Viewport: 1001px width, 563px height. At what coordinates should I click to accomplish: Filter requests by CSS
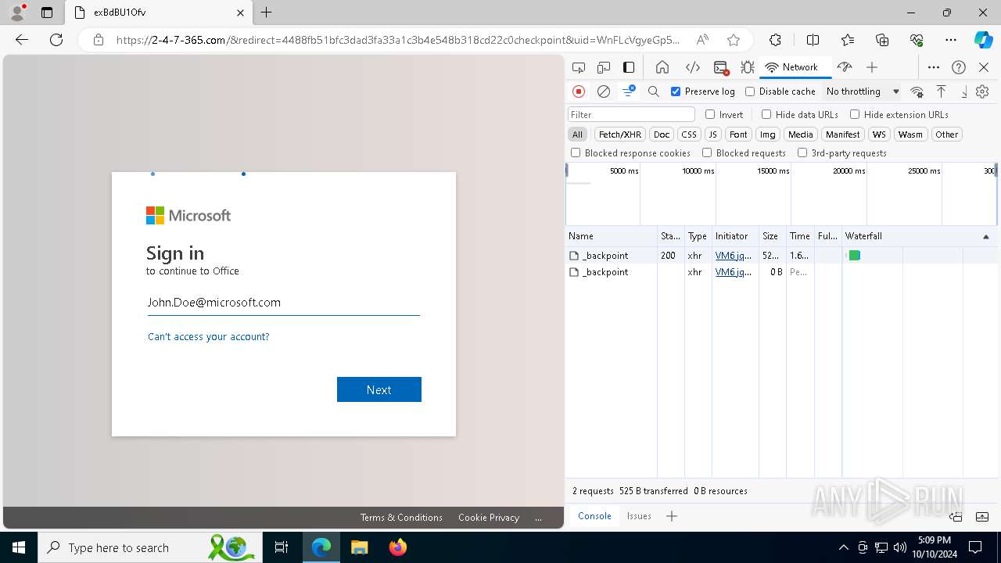tap(688, 134)
